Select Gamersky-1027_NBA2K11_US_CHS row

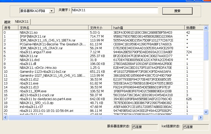coord(103,75)
